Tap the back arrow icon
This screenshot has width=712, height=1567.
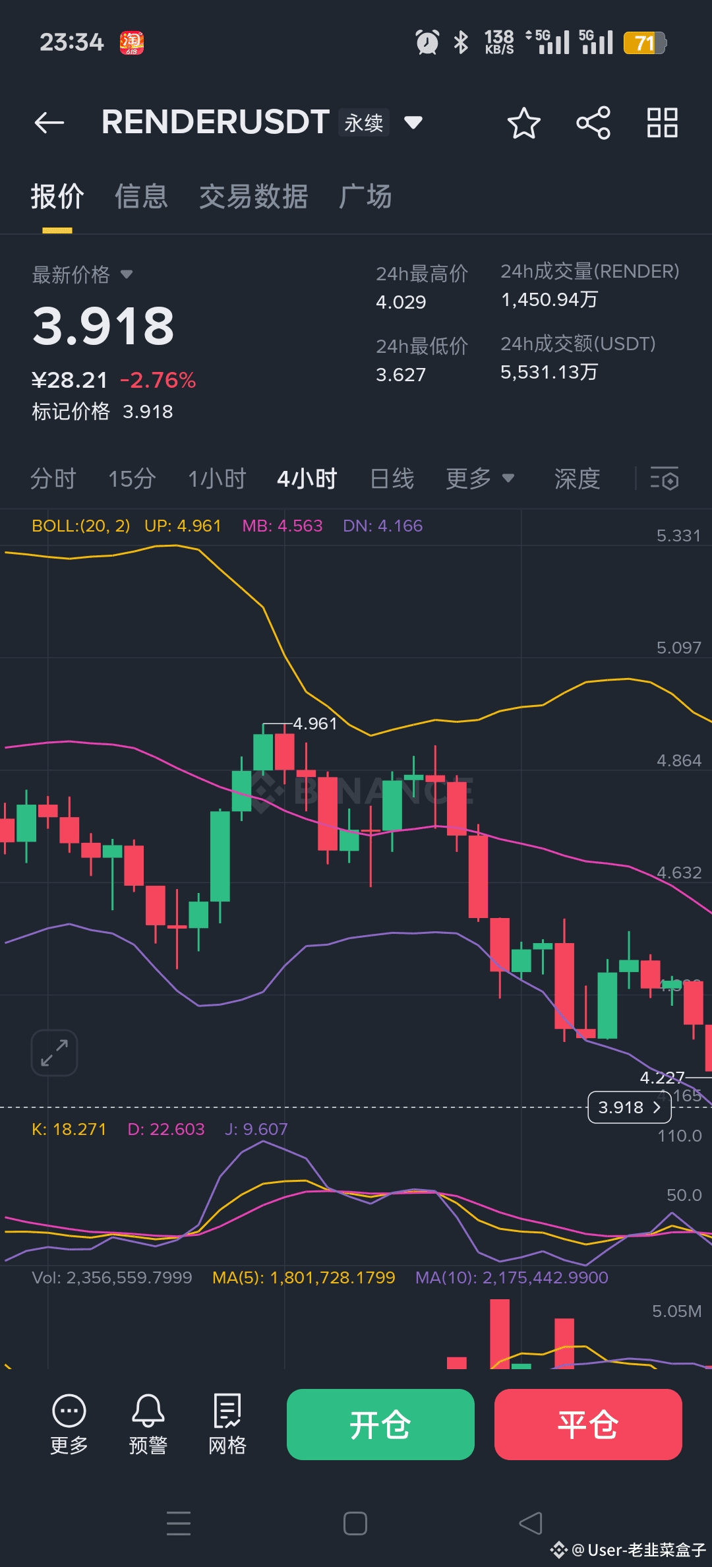[x=49, y=123]
